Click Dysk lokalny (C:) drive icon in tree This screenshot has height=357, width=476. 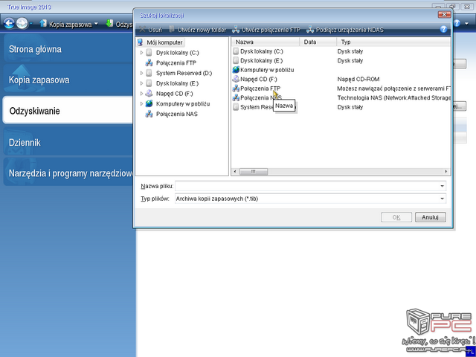click(149, 53)
